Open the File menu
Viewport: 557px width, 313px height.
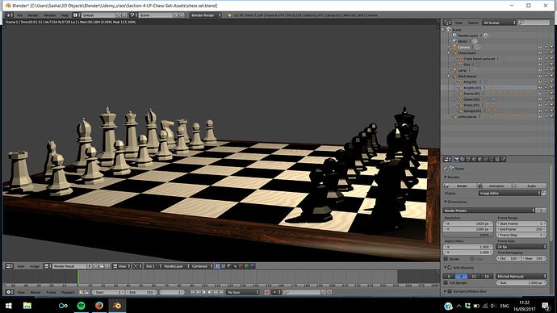(x=19, y=15)
